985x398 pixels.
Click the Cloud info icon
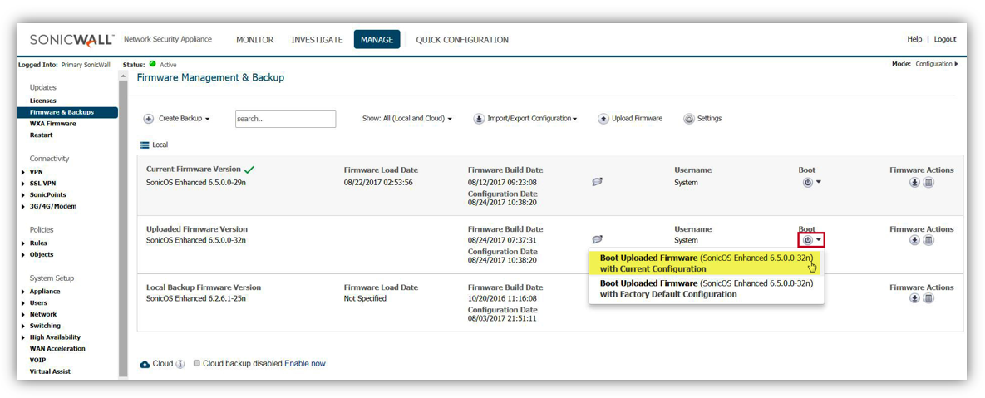tap(180, 364)
